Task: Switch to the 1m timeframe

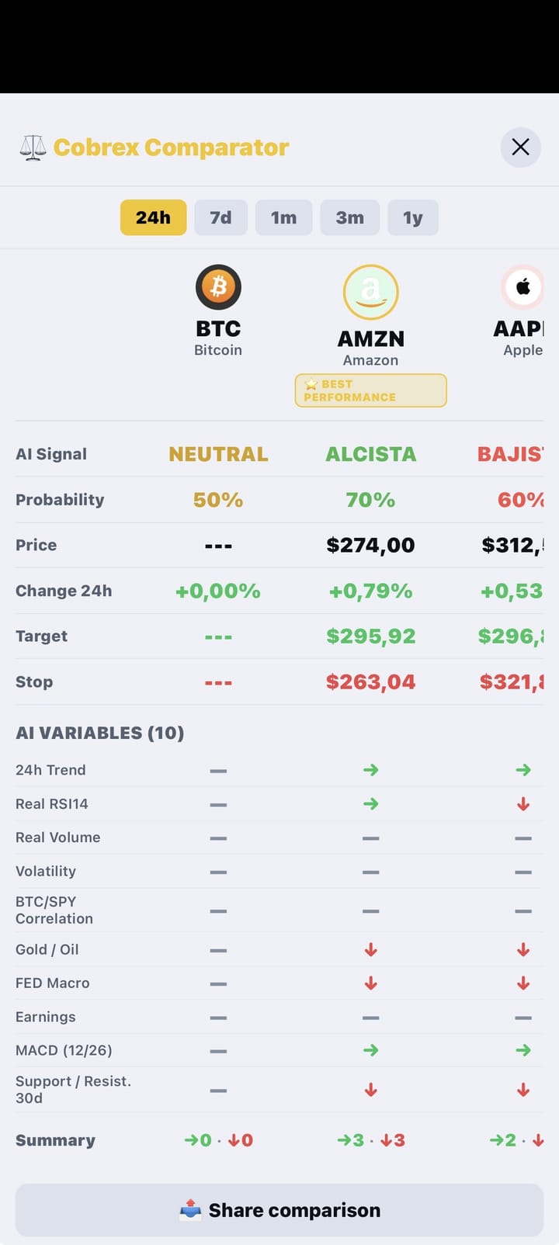Action: pyautogui.click(x=283, y=217)
